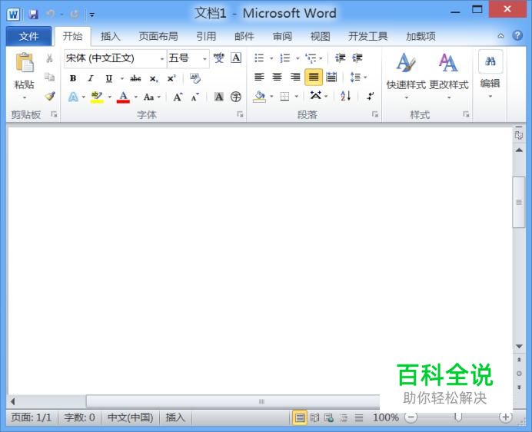
Task: Apply subscript formatting
Action: [x=153, y=79]
